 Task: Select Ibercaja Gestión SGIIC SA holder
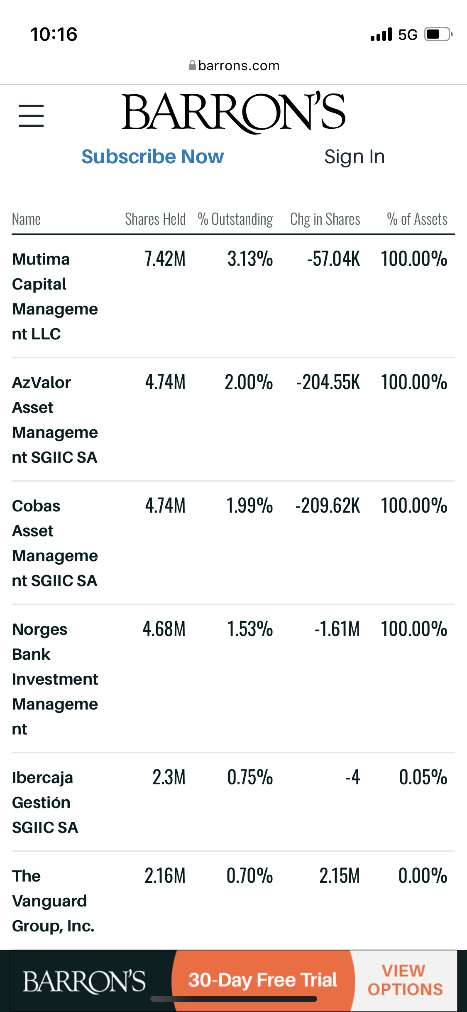tap(45, 802)
